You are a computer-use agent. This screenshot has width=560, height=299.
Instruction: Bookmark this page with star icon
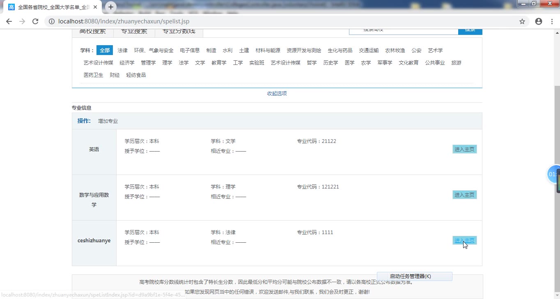522,21
